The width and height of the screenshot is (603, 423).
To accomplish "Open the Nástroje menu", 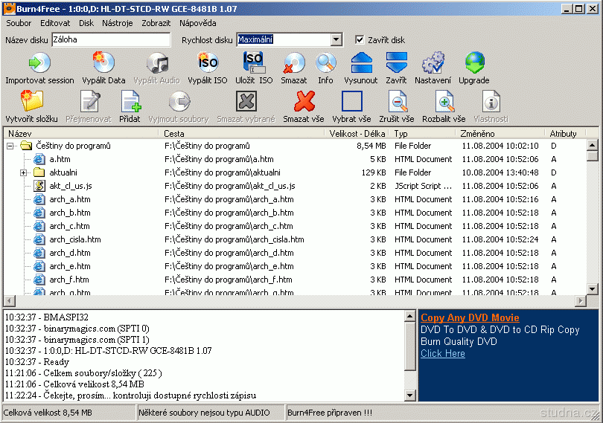I will coord(117,23).
